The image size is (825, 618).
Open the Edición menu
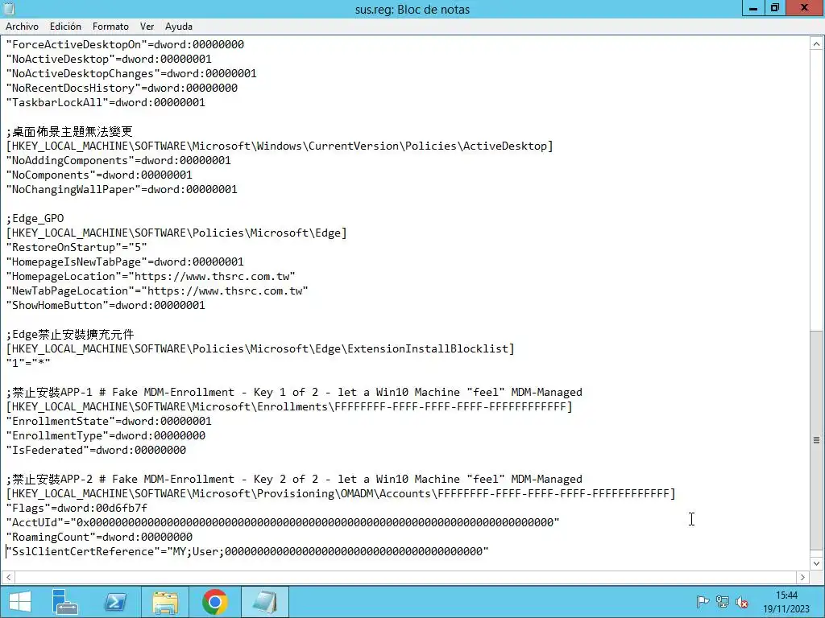click(65, 27)
